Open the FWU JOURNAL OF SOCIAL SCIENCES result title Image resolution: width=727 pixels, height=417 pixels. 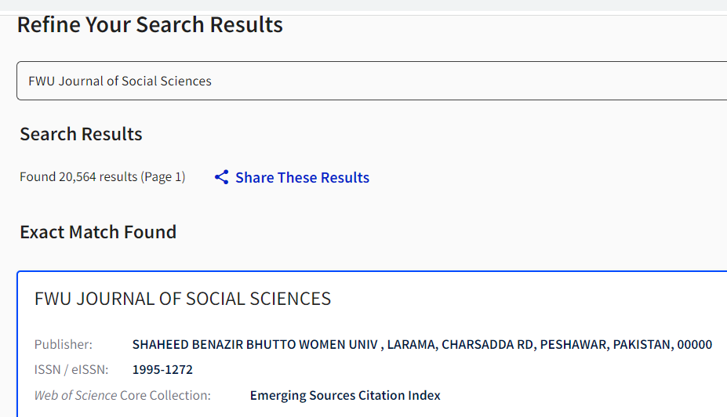[x=183, y=299]
